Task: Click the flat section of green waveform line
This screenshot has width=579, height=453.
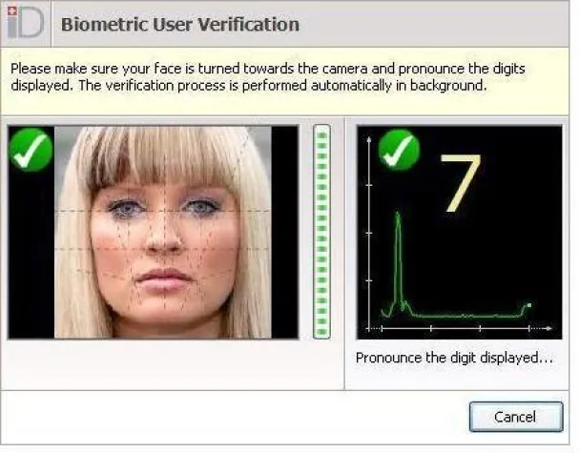Action: coord(465,316)
